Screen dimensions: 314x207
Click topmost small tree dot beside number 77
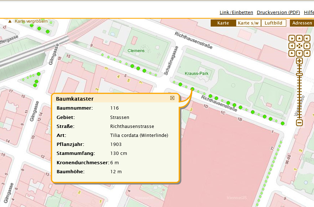pyautogui.click(x=281, y=142)
